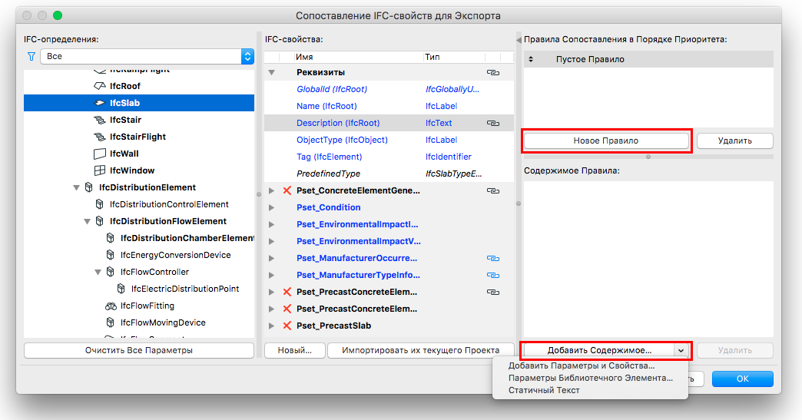Click the red X on Pset_ConcreteElementGeneral
This screenshot has height=420, width=802.
tap(287, 190)
